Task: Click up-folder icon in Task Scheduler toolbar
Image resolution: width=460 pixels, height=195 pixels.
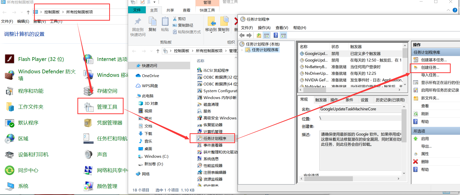Action: click(x=259, y=36)
